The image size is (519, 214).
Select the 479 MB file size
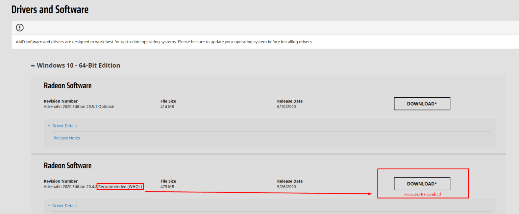[x=167, y=187]
